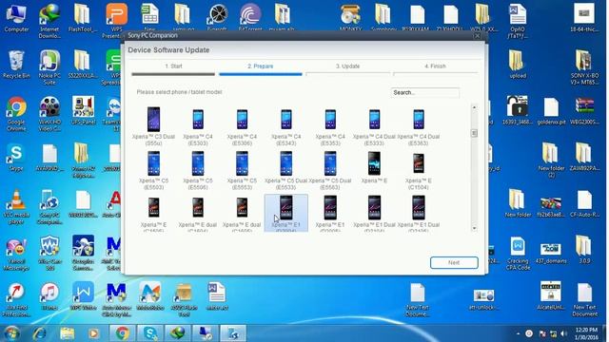
Task: Open the upload folder on desktop
Action: tap(518, 65)
